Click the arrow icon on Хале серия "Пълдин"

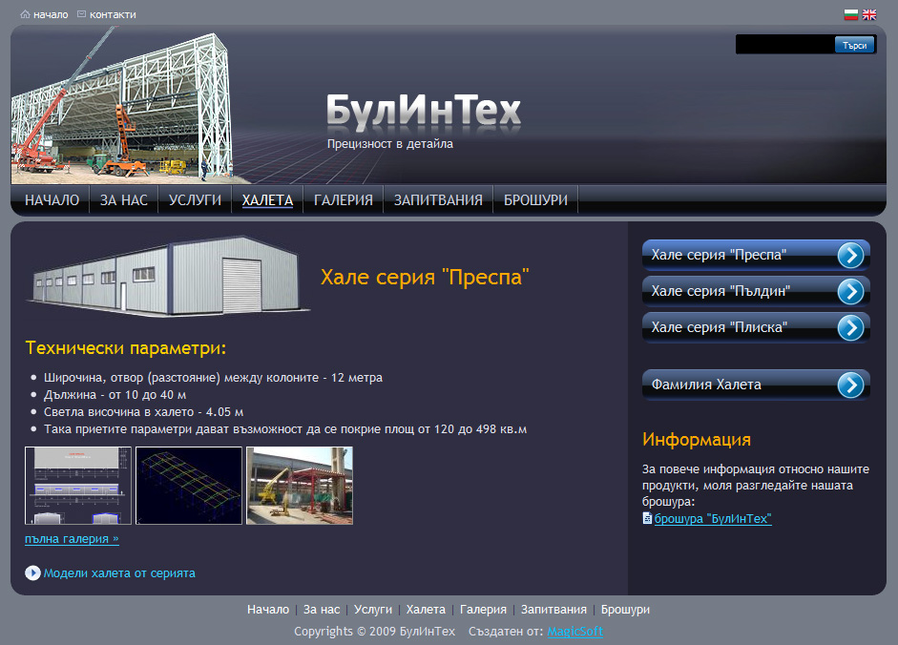click(x=850, y=292)
